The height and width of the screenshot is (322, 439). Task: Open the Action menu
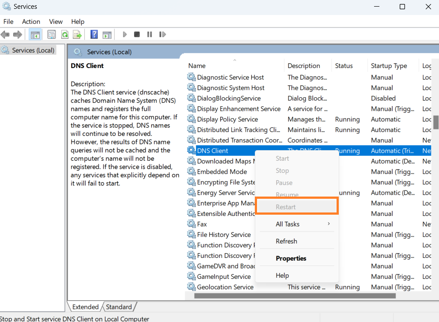[31, 22]
